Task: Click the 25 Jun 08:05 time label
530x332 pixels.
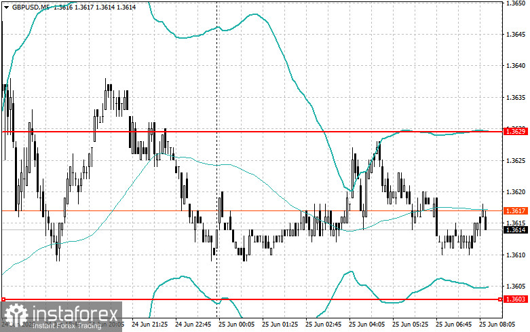Action: pyautogui.click(x=497, y=325)
